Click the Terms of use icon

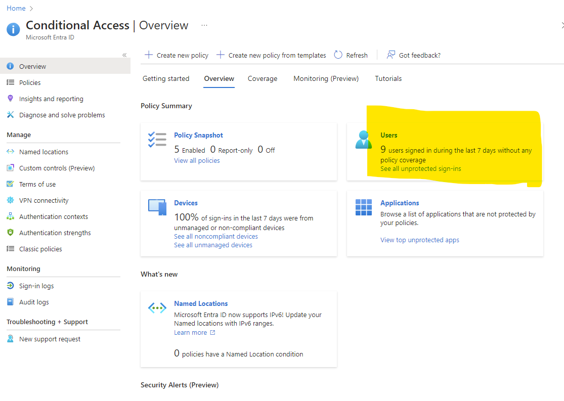tap(11, 184)
